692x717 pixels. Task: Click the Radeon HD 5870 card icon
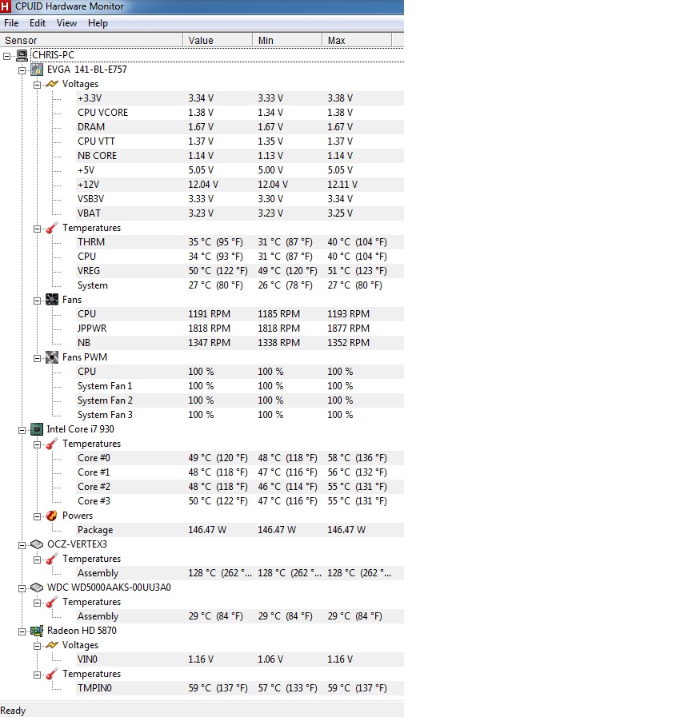tap(37, 631)
